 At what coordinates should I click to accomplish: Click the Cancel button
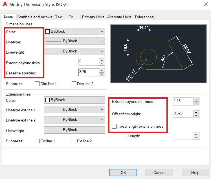point(159,173)
